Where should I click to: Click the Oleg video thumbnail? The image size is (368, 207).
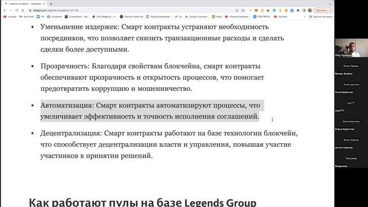[351, 48]
